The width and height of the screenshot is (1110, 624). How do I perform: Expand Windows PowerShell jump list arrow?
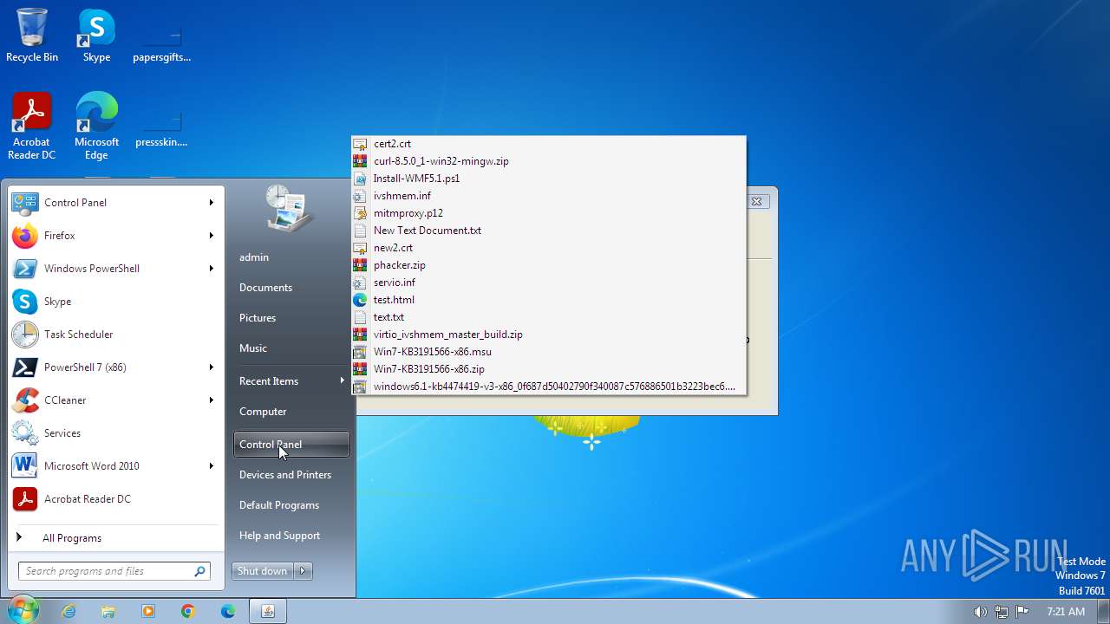tap(211, 269)
